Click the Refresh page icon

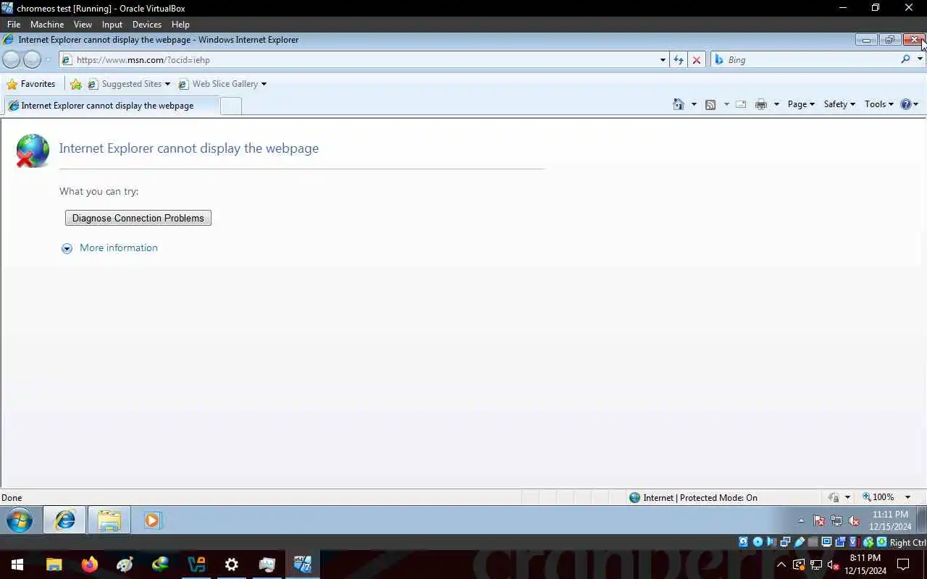[x=679, y=60]
